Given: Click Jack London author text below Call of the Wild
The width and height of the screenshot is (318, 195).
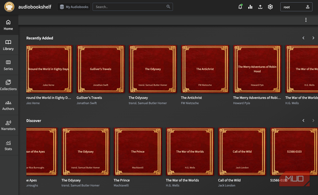Looking at the screenshot, I should point(227,185).
